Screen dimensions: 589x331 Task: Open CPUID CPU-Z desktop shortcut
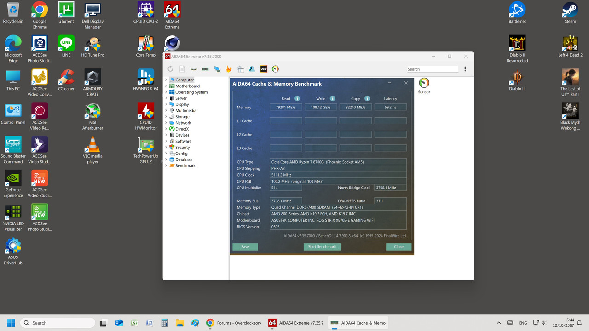pos(146,13)
